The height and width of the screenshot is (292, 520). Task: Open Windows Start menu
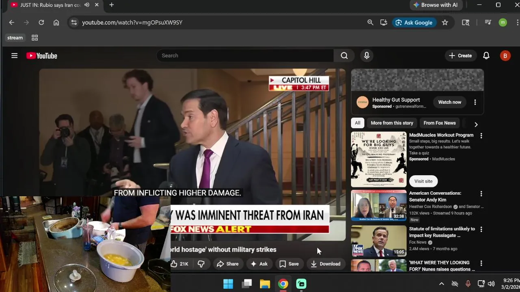228,284
